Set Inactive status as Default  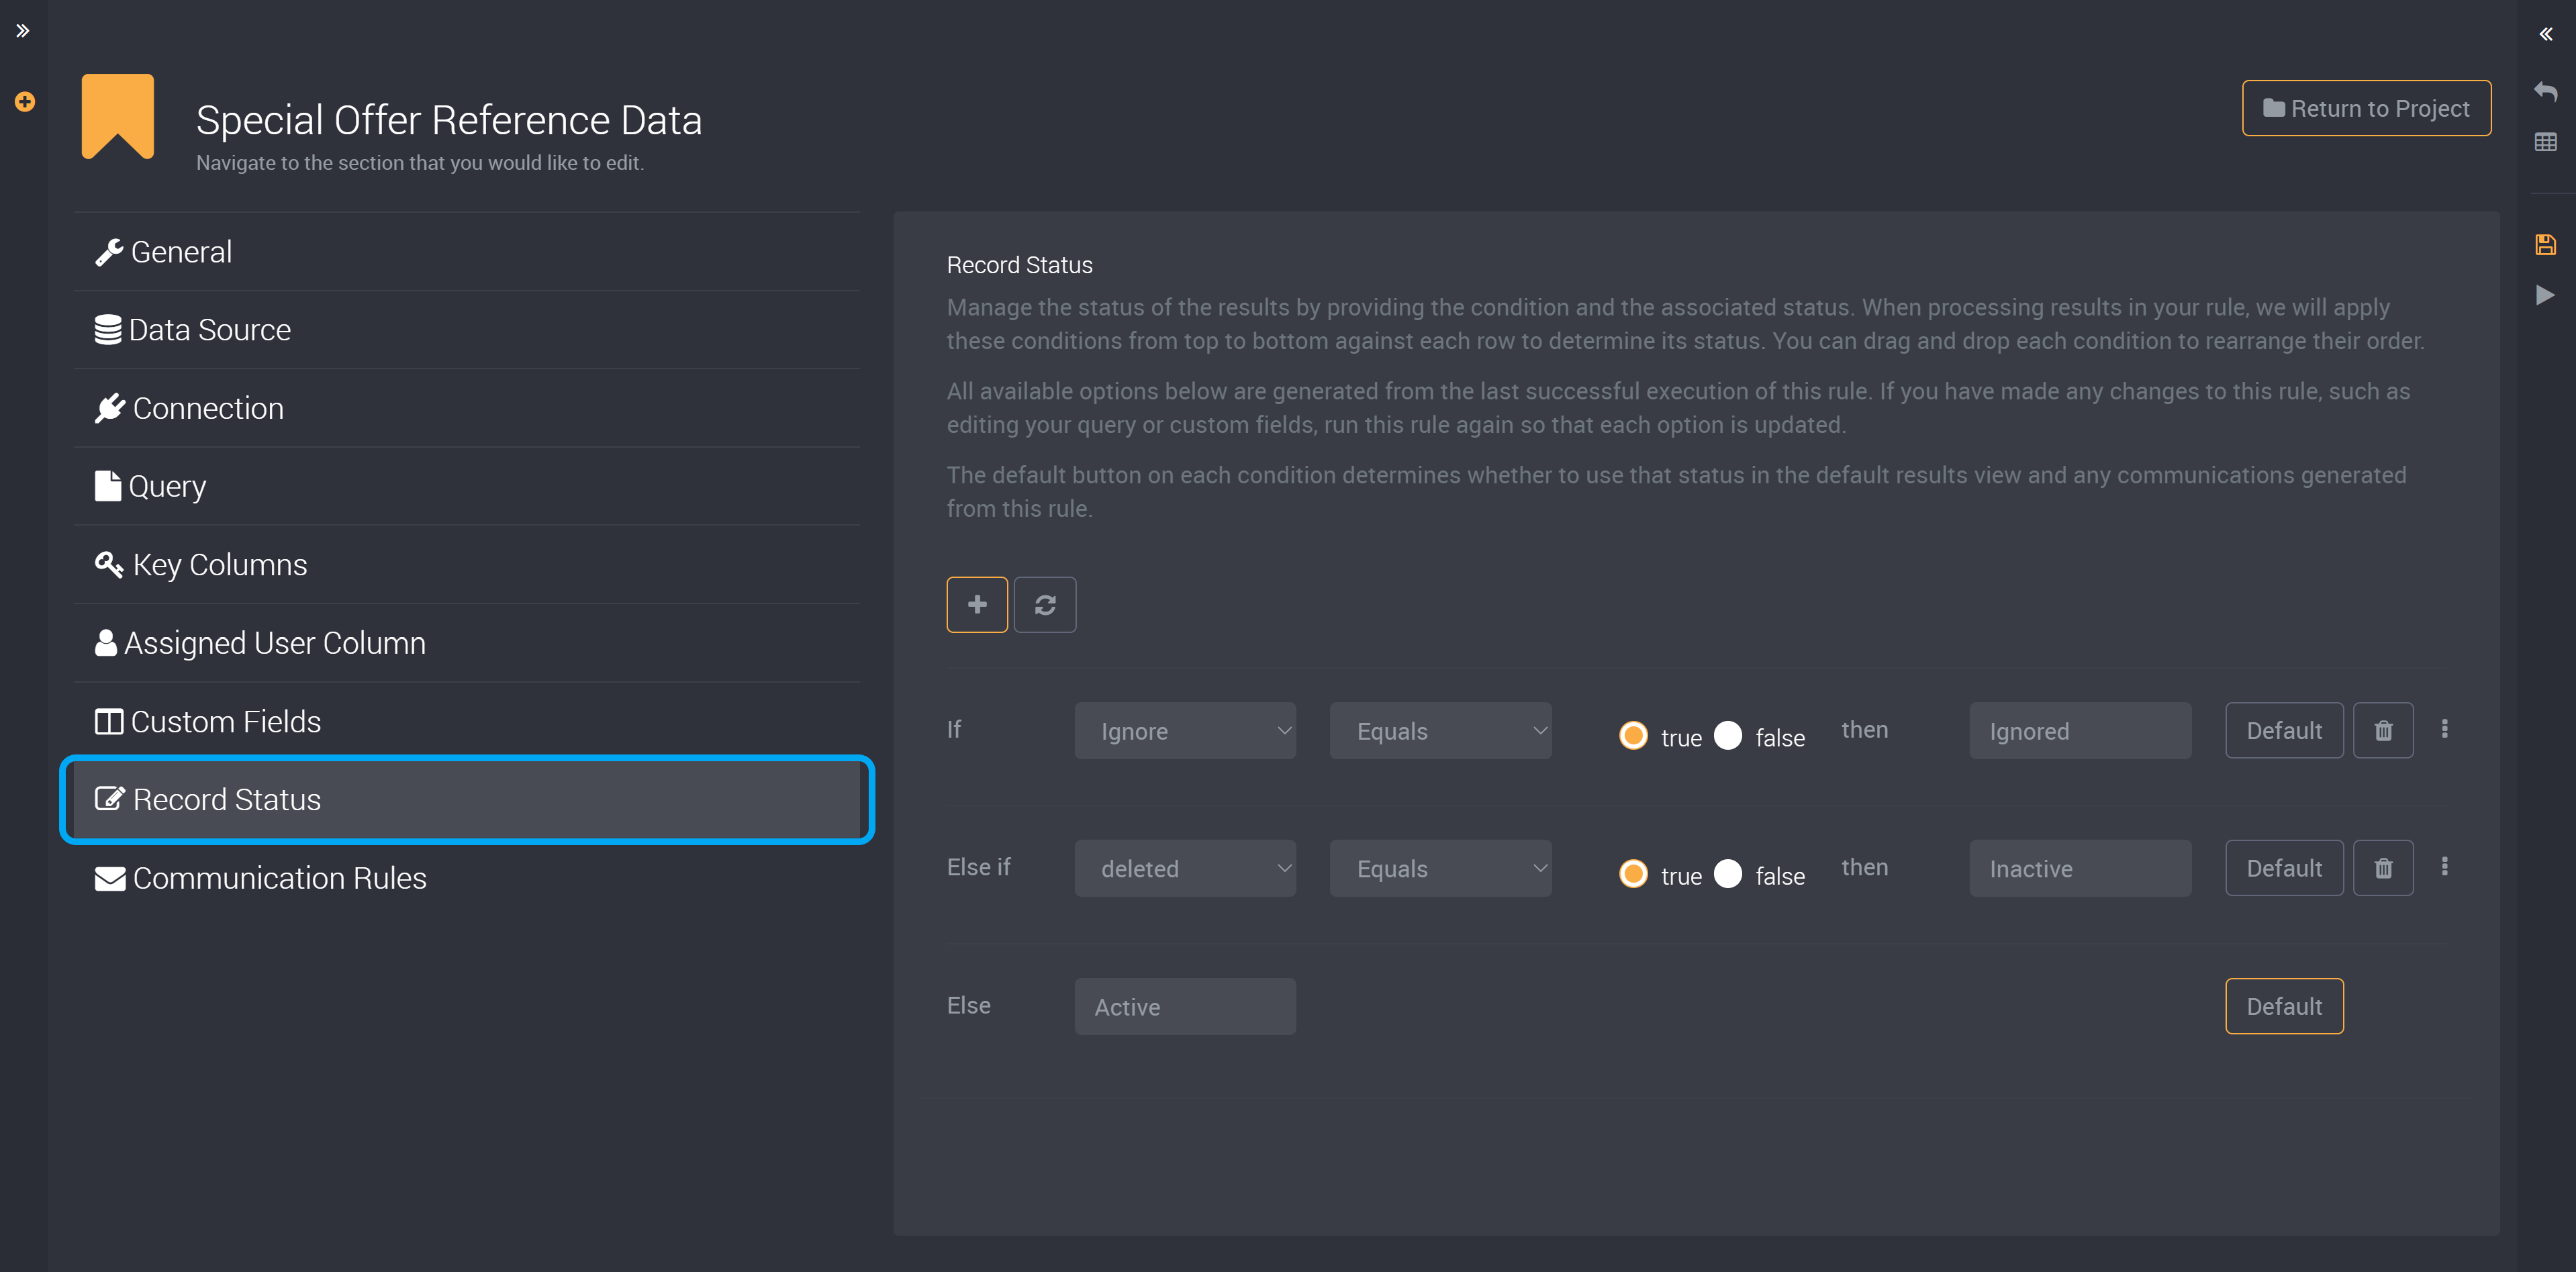click(2284, 868)
